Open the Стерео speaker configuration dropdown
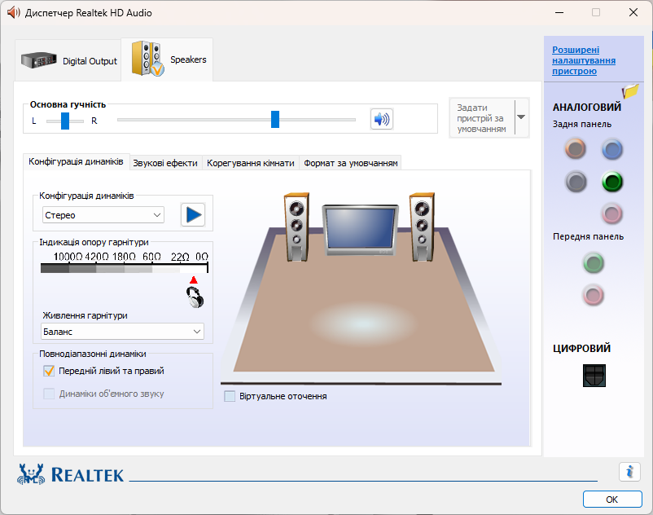The height and width of the screenshot is (515, 653). tap(103, 215)
